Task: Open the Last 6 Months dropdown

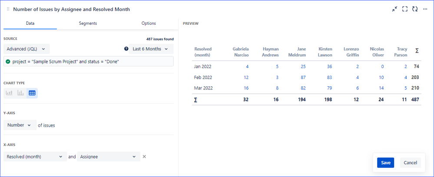Action: (151, 49)
